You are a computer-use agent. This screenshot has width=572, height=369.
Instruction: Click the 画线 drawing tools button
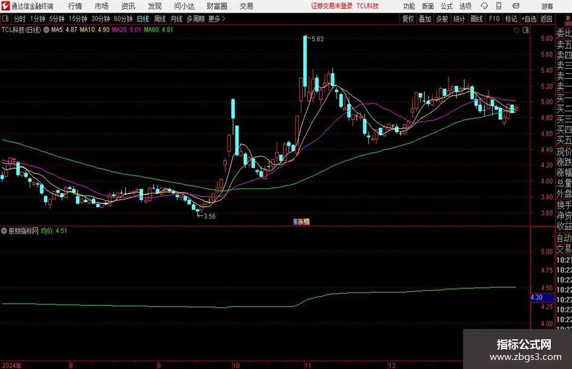point(476,19)
